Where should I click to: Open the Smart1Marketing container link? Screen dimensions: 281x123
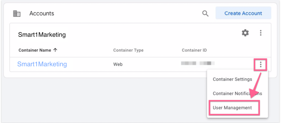[42, 64]
